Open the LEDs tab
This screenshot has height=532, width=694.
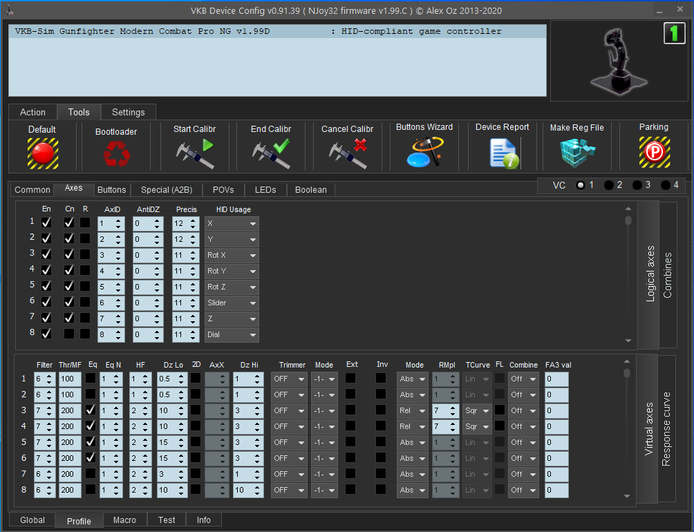click(x=265, y=190)
